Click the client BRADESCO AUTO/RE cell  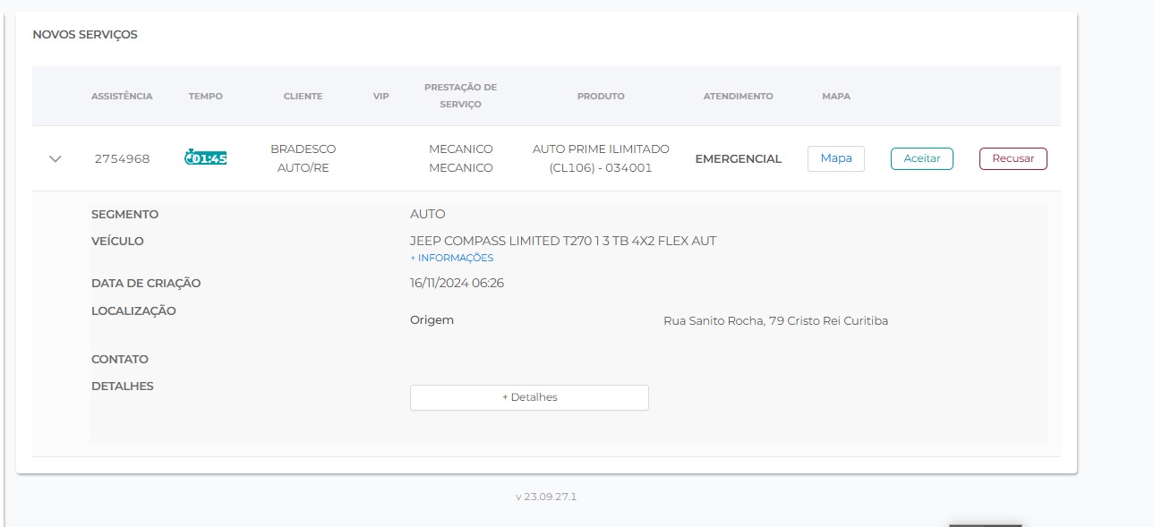(303, 158)
